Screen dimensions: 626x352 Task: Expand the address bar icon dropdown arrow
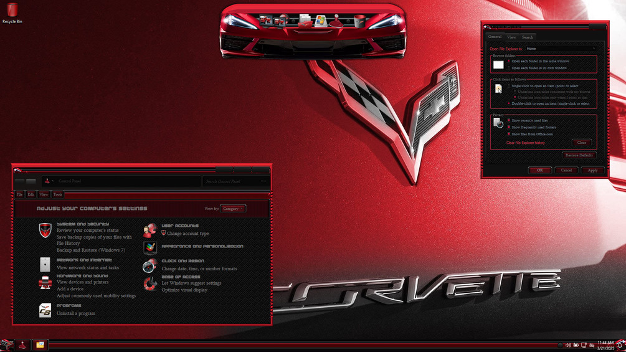coord(53,181)
